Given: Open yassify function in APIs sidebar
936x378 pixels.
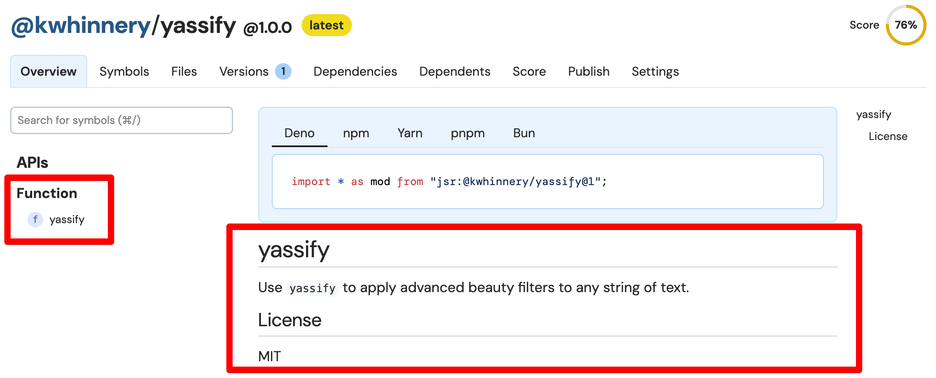Looking at the screenshot, I should click(x=67, y=219).
